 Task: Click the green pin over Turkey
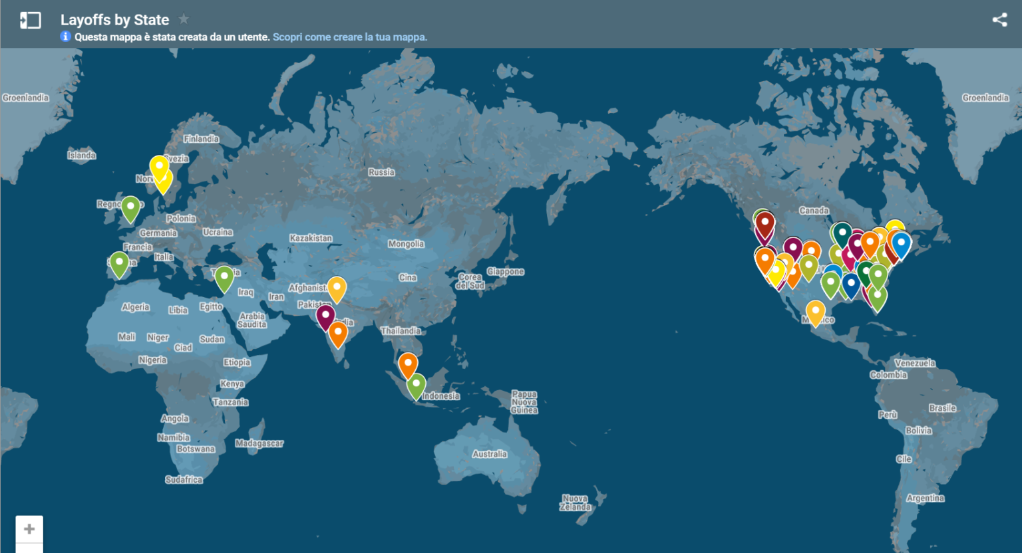click(x=224, y=276)
